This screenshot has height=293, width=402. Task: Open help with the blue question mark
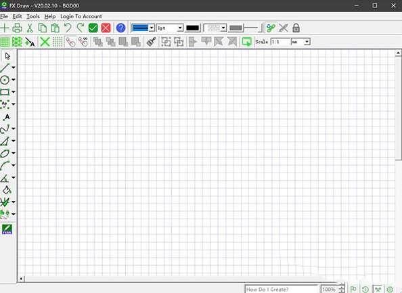click(x=120, y=28)
